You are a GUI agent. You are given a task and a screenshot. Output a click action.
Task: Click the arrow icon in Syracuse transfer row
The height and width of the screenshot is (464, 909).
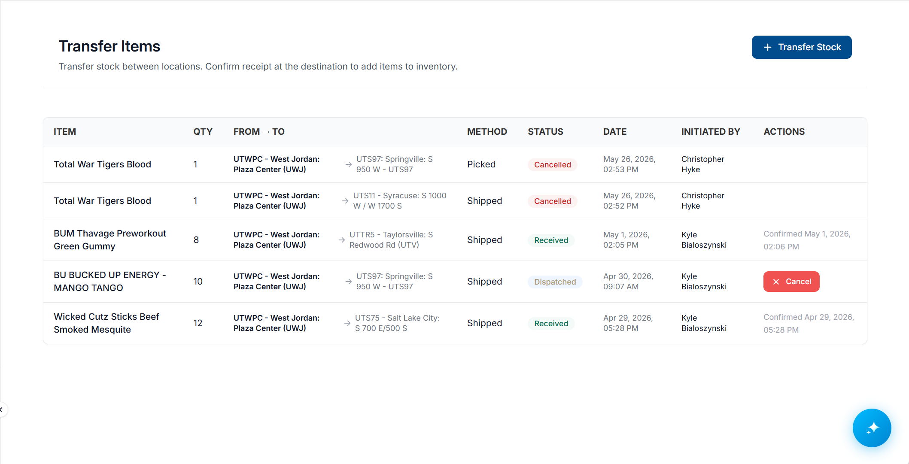[x=345, y=201]
